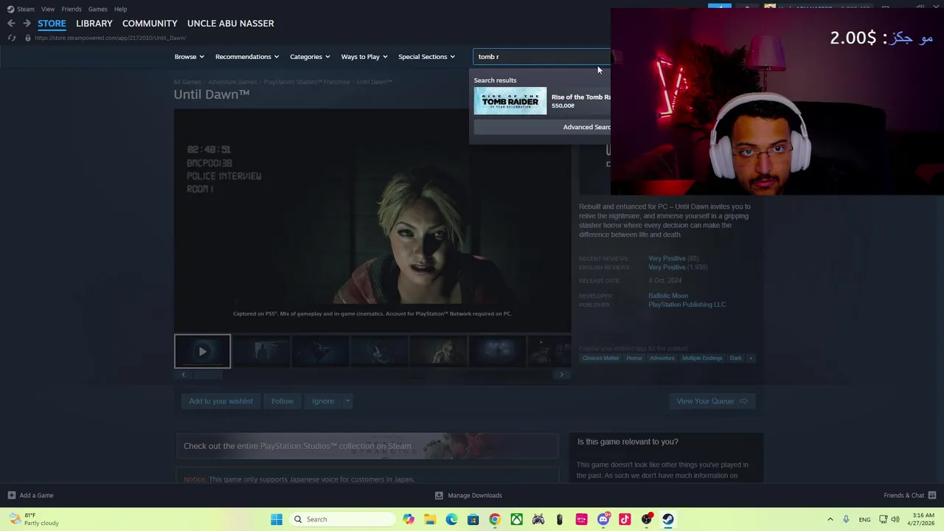Open the Friends & Chat icon

932,496
